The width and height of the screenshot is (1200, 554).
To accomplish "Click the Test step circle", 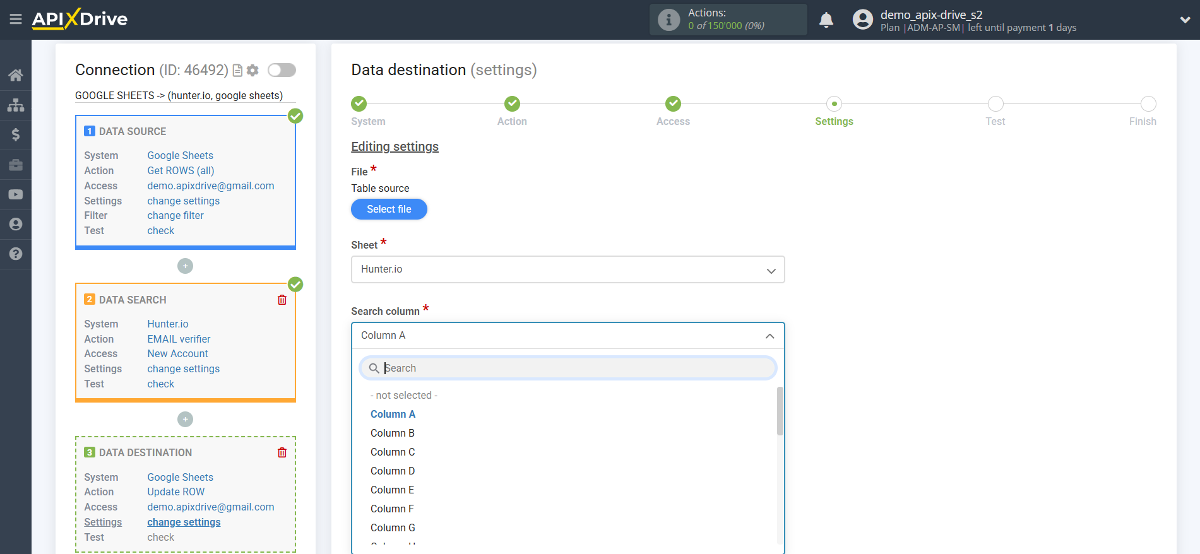I will (x=995, y=103).
